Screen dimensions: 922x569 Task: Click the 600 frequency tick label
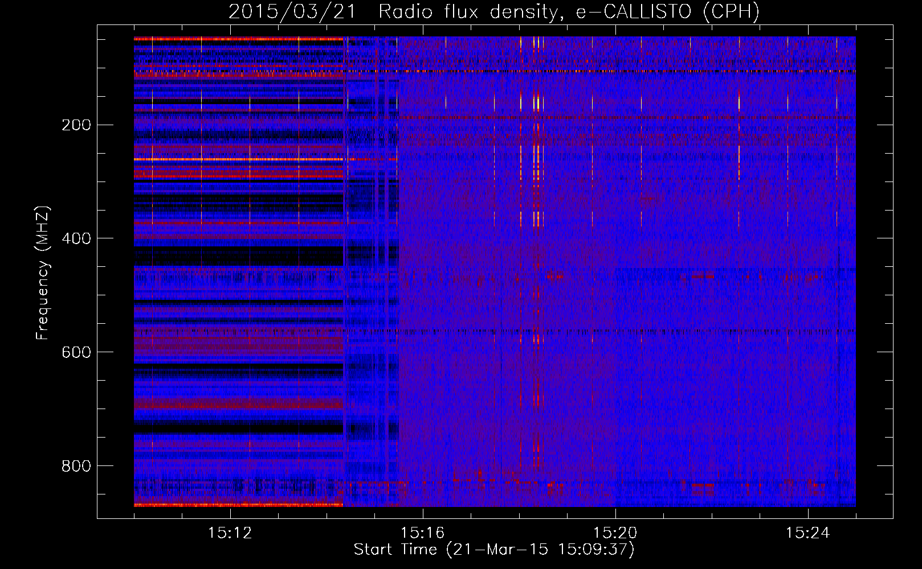(76, 352)
